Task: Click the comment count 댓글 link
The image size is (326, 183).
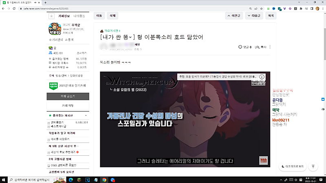Action: pos(245,47)
